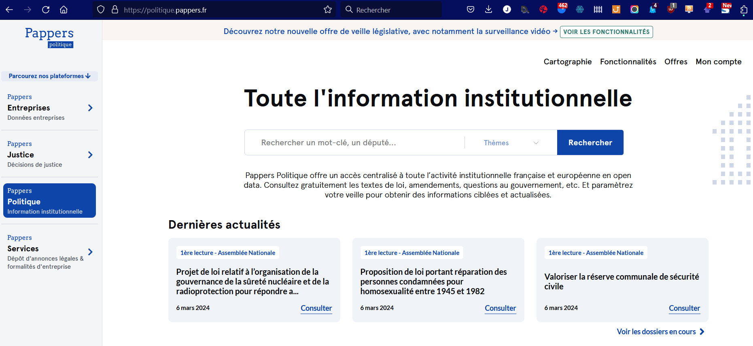This screenshot has height=346, width=753.
Task: Open Pappers Services platform
Action: 49,252
